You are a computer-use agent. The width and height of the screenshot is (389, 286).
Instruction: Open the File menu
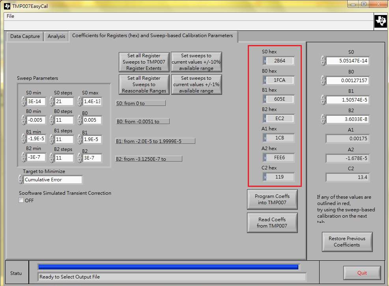point(10,16)
